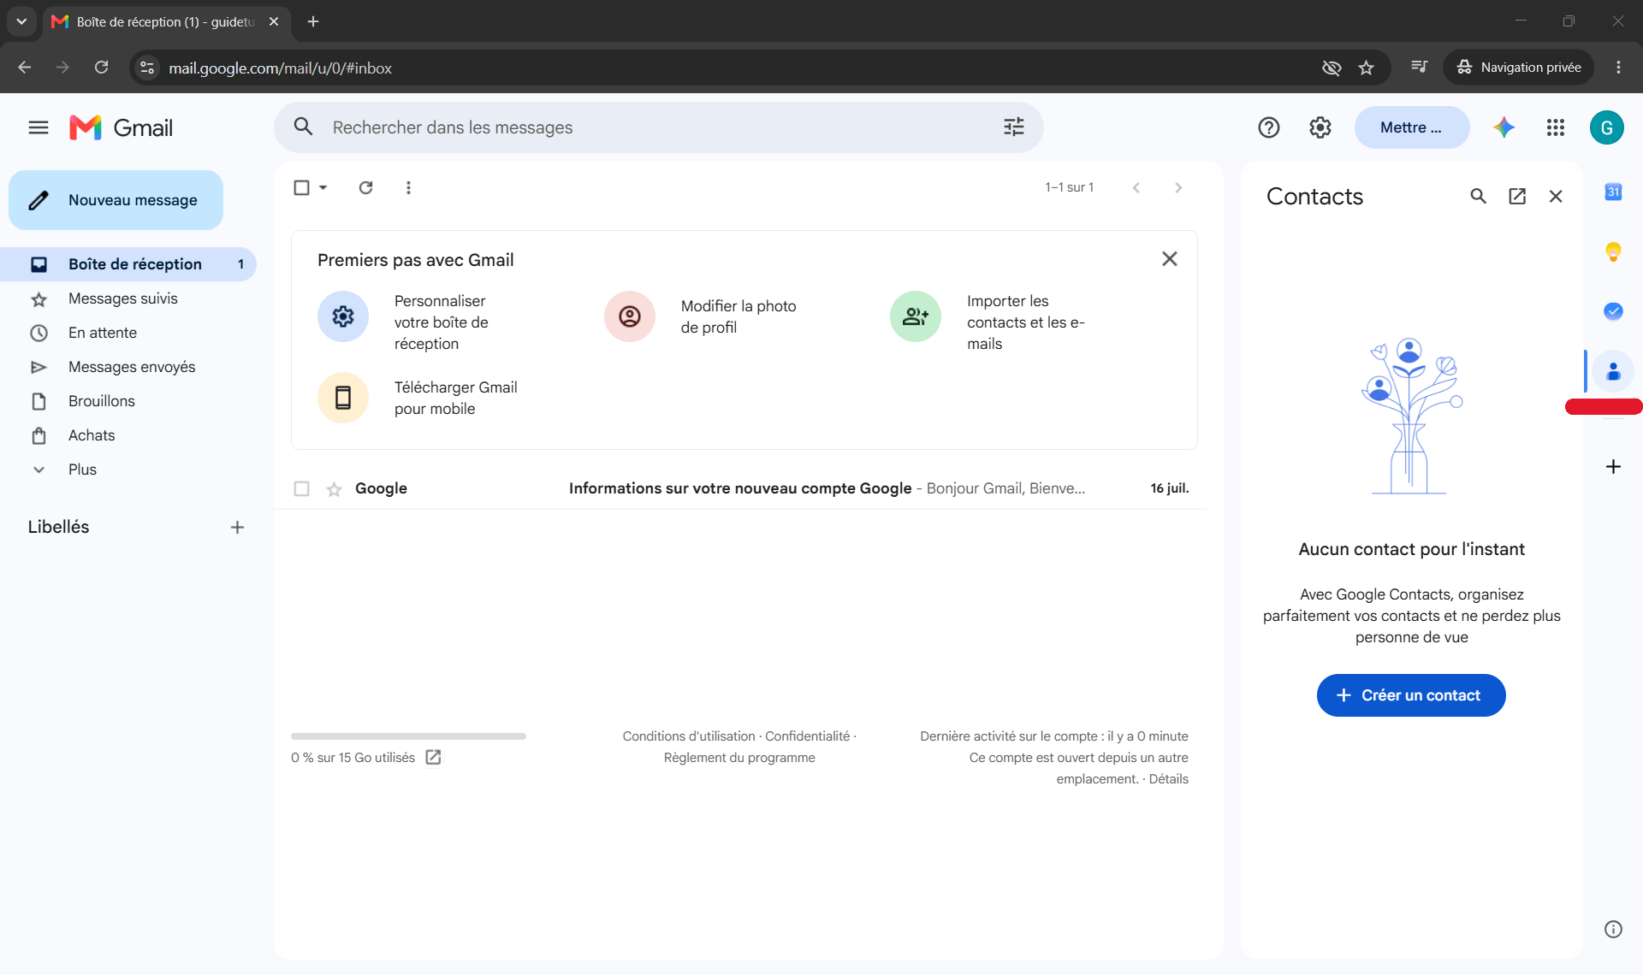The width and height of the screenshot is (1643, 975).
Task: Open Importer les contacts et les e-mails
Action: (x=990, y=322)
